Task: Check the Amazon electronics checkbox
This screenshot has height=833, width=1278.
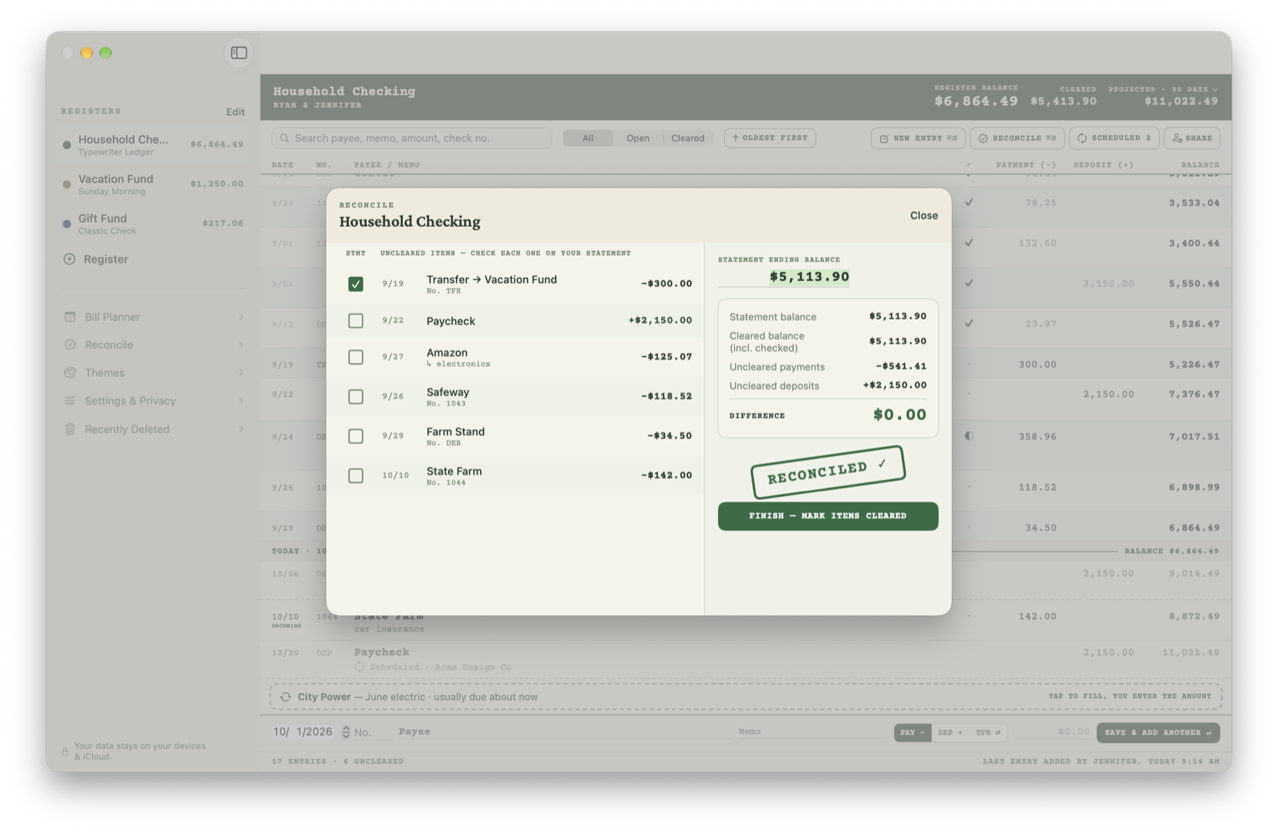Action: click(355, 357)
